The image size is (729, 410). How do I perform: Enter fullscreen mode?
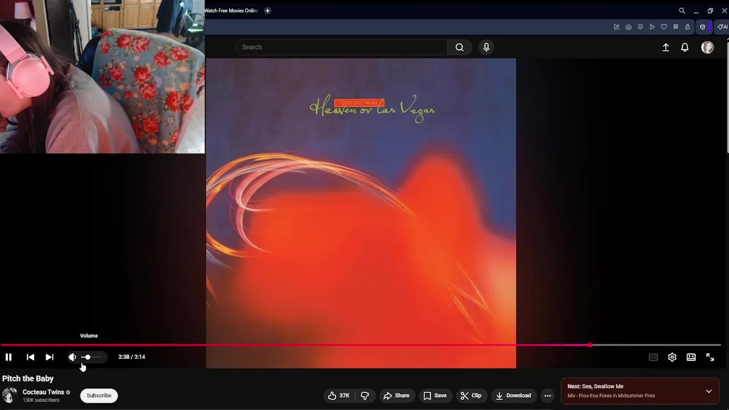pyautogui.click(x=710, y=357)
